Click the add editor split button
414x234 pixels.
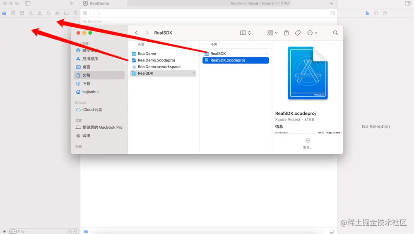point(332,13)
